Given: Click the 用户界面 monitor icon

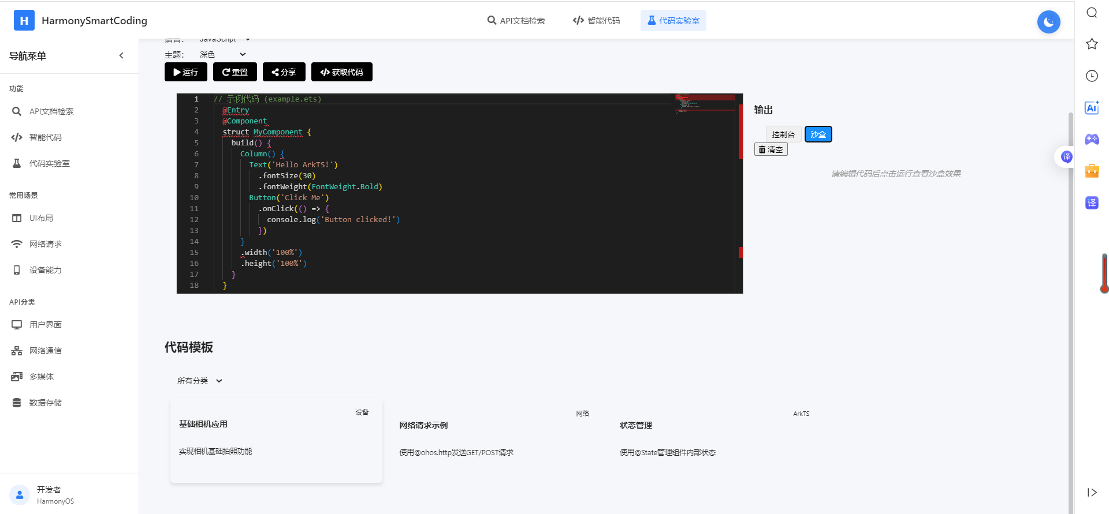Looking at the screenshot, I should coord(17,325).
